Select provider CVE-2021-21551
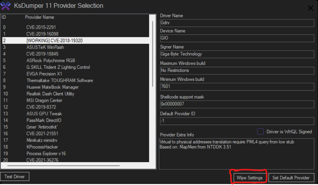The width and height of the screenshot is (318, 185). (x=76, y=133)
